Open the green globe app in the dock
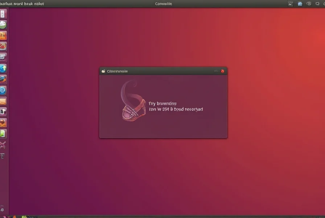 pos(3,25)
